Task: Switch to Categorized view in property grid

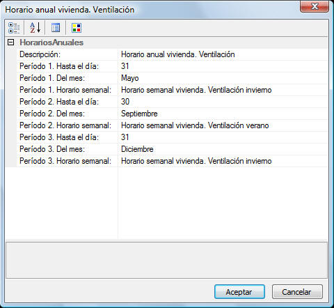Action: (x=14, y=28)
